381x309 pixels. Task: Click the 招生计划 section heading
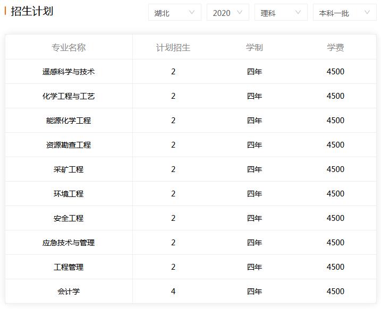point(32,11)
